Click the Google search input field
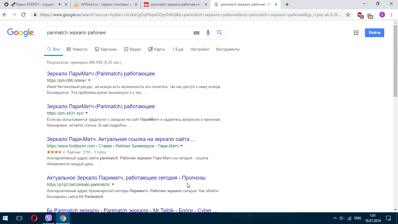 click(x=117, y=33)
